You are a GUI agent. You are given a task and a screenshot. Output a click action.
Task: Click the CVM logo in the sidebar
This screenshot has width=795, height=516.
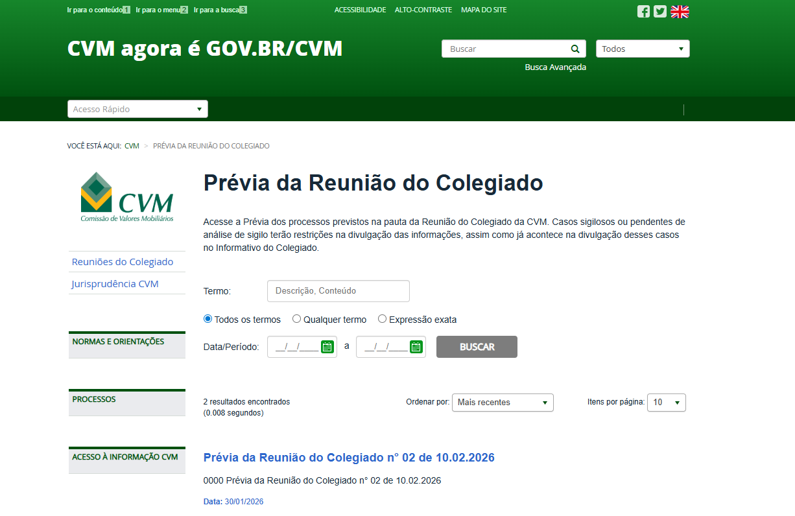click(x=127, y=197)
